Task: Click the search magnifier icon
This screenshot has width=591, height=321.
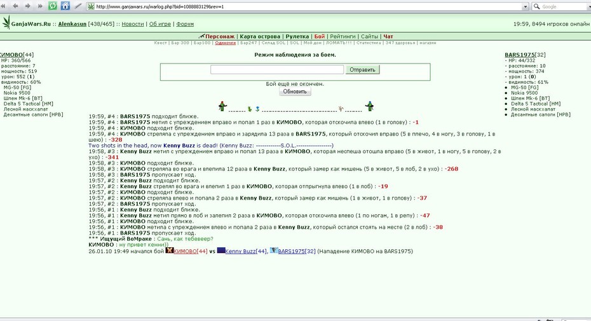Action: 536,6
